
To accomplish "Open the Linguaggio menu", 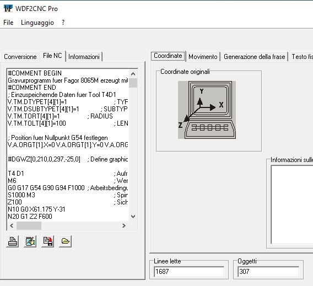I will (x=37, y=23).
